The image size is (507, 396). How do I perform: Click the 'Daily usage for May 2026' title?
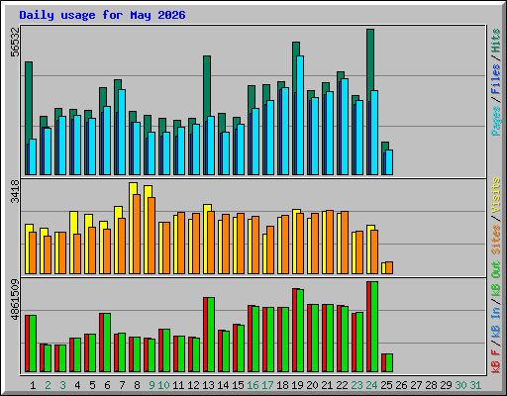102,15
